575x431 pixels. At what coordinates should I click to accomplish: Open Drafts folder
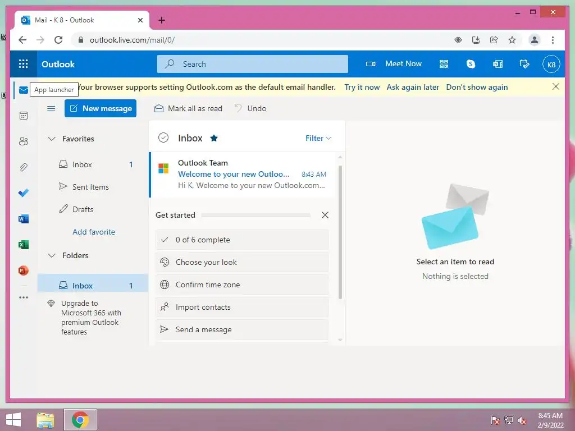[94, 209]
